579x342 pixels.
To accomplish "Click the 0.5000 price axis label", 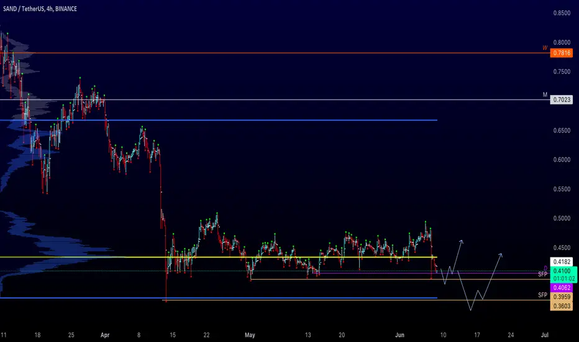I will 562,218.
